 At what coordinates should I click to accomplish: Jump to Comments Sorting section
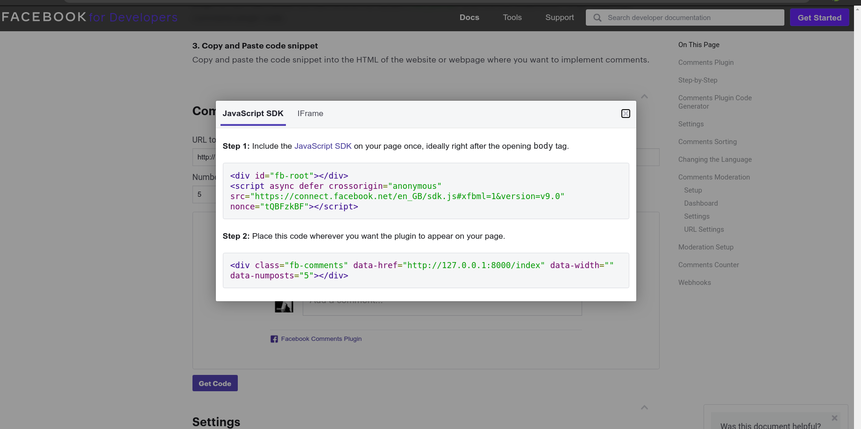coord(707,142)
